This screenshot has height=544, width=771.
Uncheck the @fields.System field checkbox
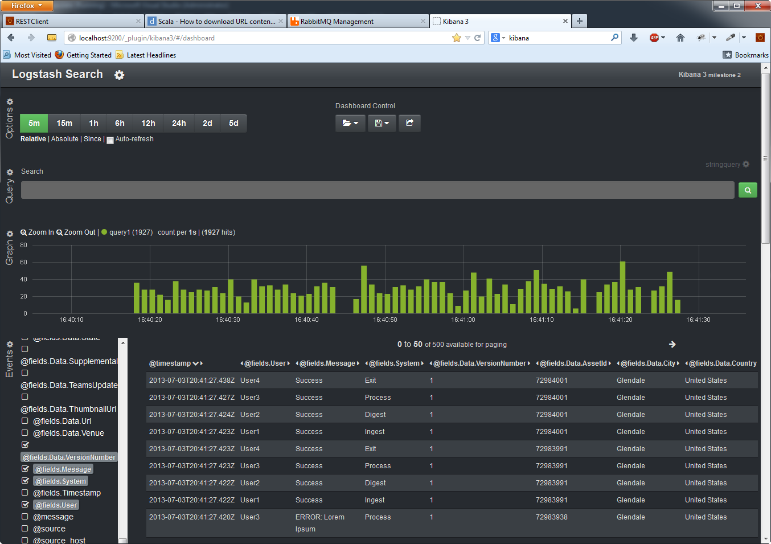(25, 481)
